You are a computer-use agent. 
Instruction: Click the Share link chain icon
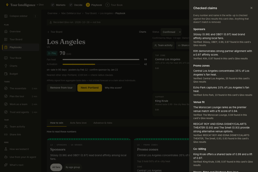pos(6,135)
